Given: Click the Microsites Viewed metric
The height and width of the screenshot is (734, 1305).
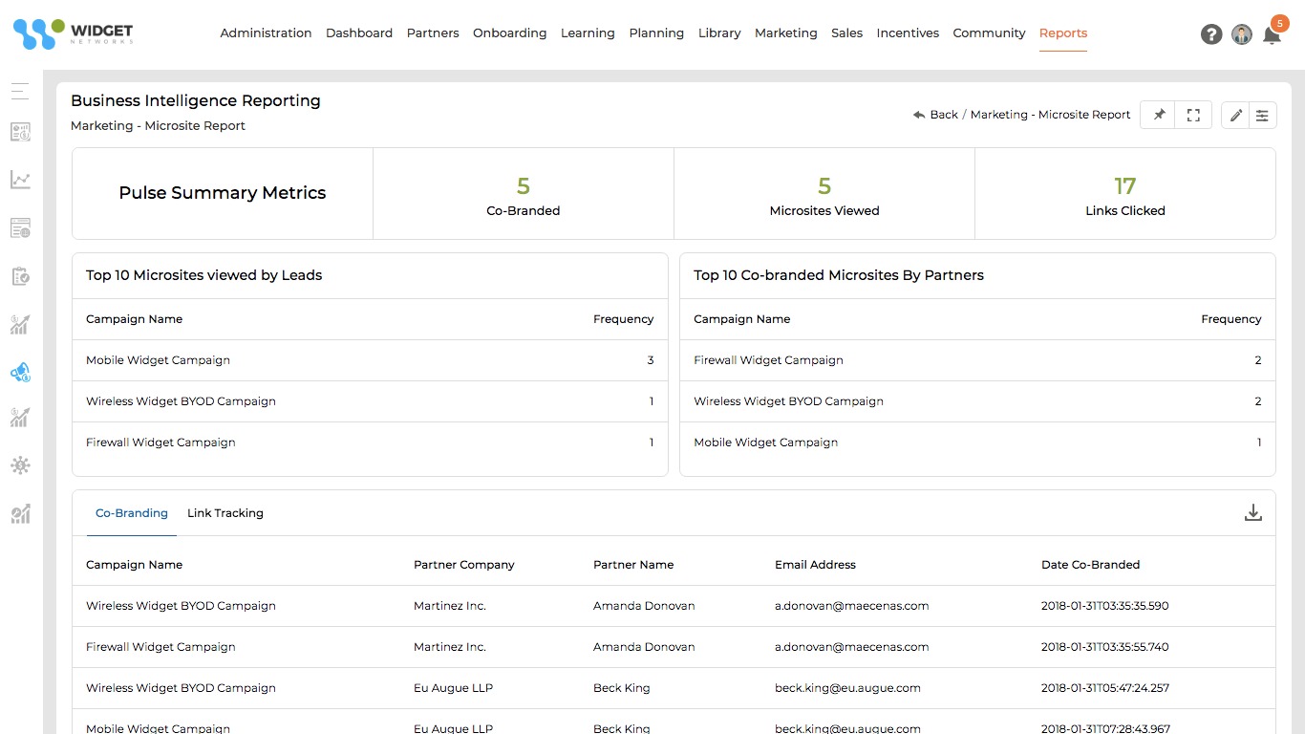Looking at the screenshot, I should [x=824, y=194].
